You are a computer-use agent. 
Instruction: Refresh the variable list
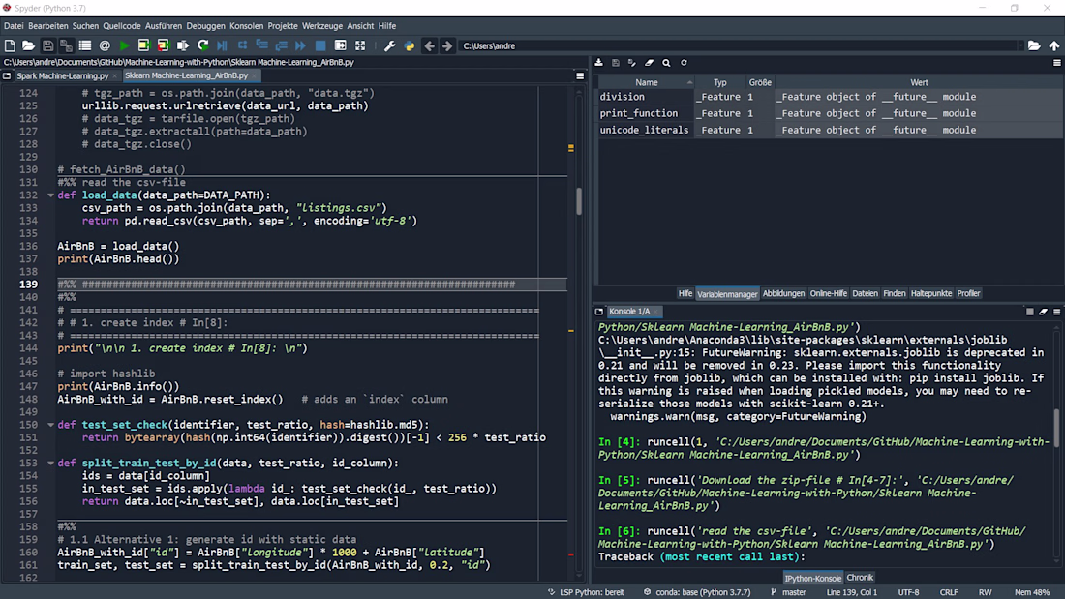(684, 63)
